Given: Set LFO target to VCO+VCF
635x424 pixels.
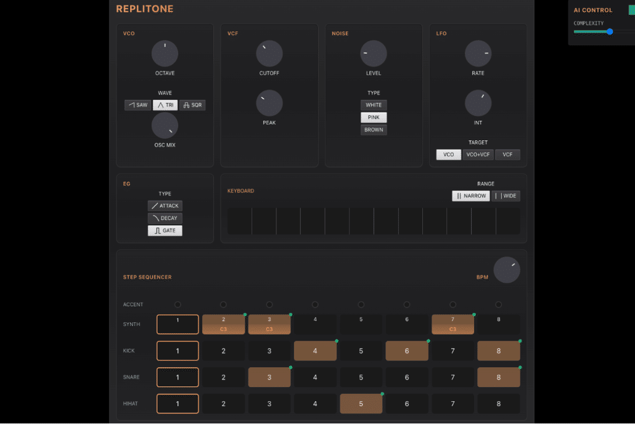Looking at the screenshot, I should [478, 155].
